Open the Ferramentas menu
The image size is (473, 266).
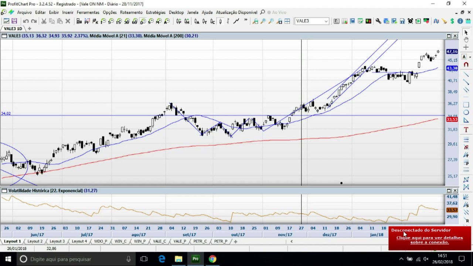click(x=88, y=12)
